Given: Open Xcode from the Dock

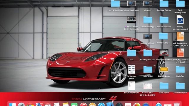Looking at the screenshot, I should tap(110, 104).
